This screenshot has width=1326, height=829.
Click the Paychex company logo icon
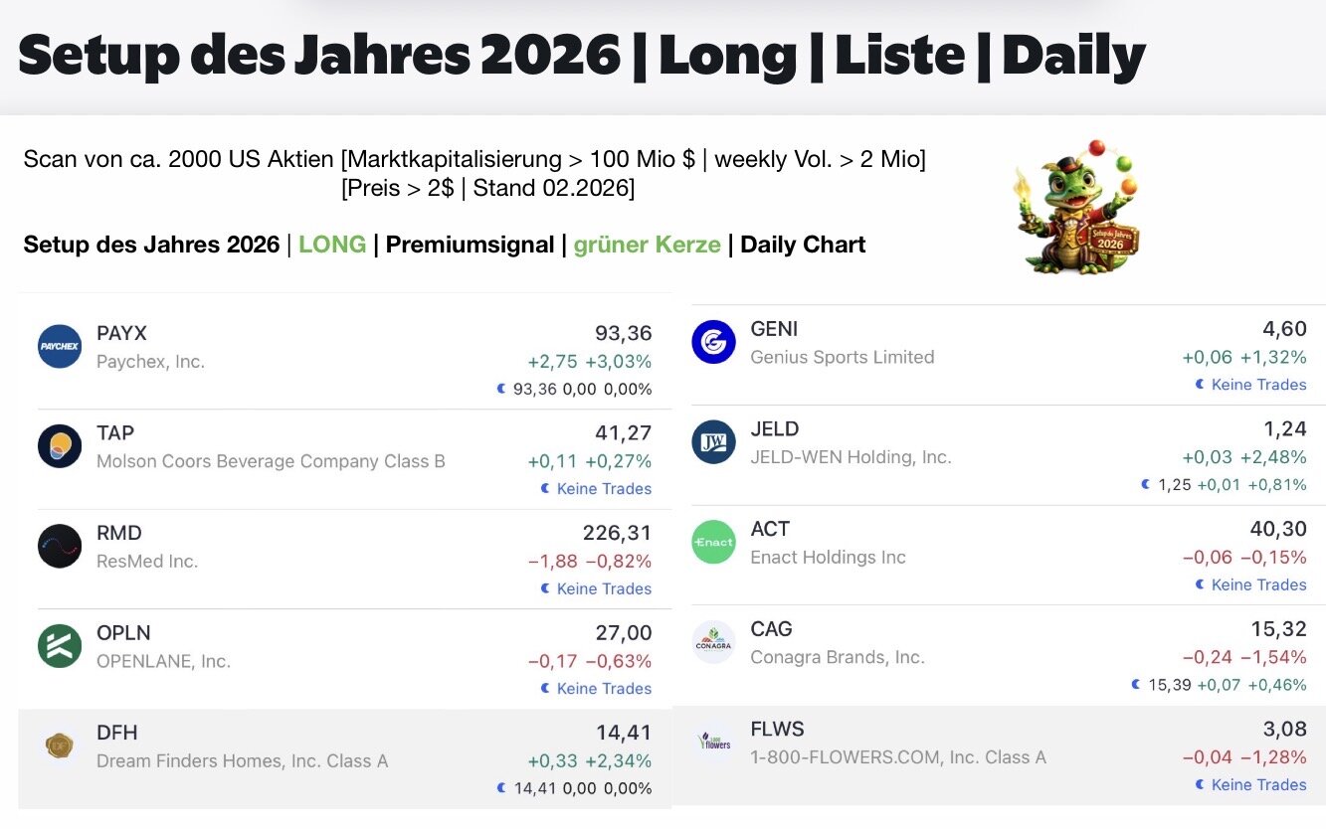click(x=60, y=346)
